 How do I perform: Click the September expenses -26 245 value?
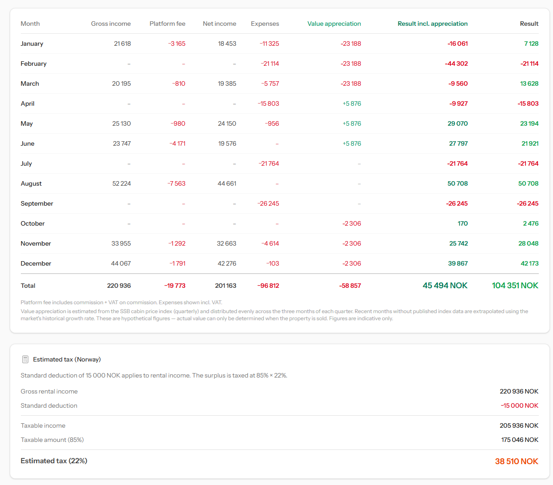point(268,203)
